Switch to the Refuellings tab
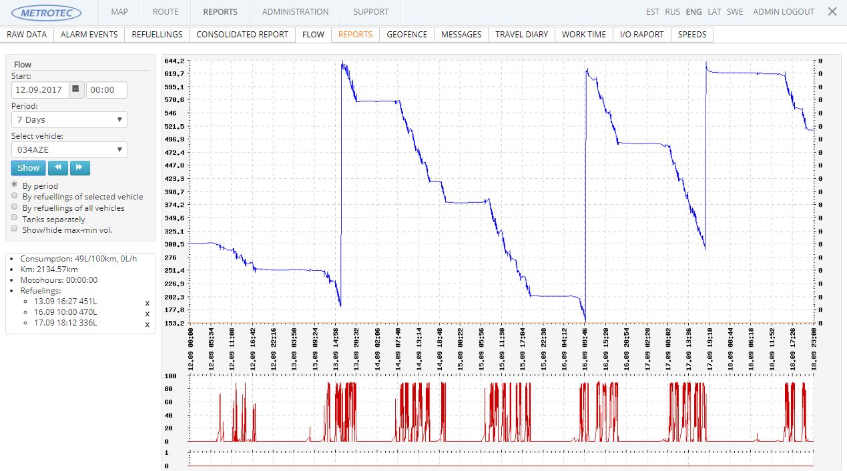This screenshot has height=471, width=847. [157, 35]
